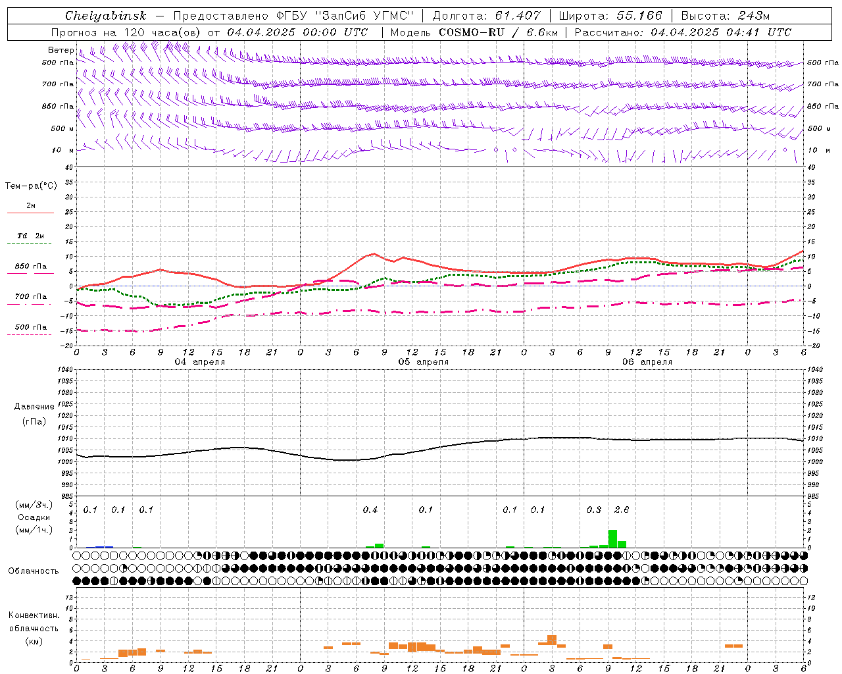Click the tallest green precipitation bar
The image size is (842, 674).
click(612, 538)
